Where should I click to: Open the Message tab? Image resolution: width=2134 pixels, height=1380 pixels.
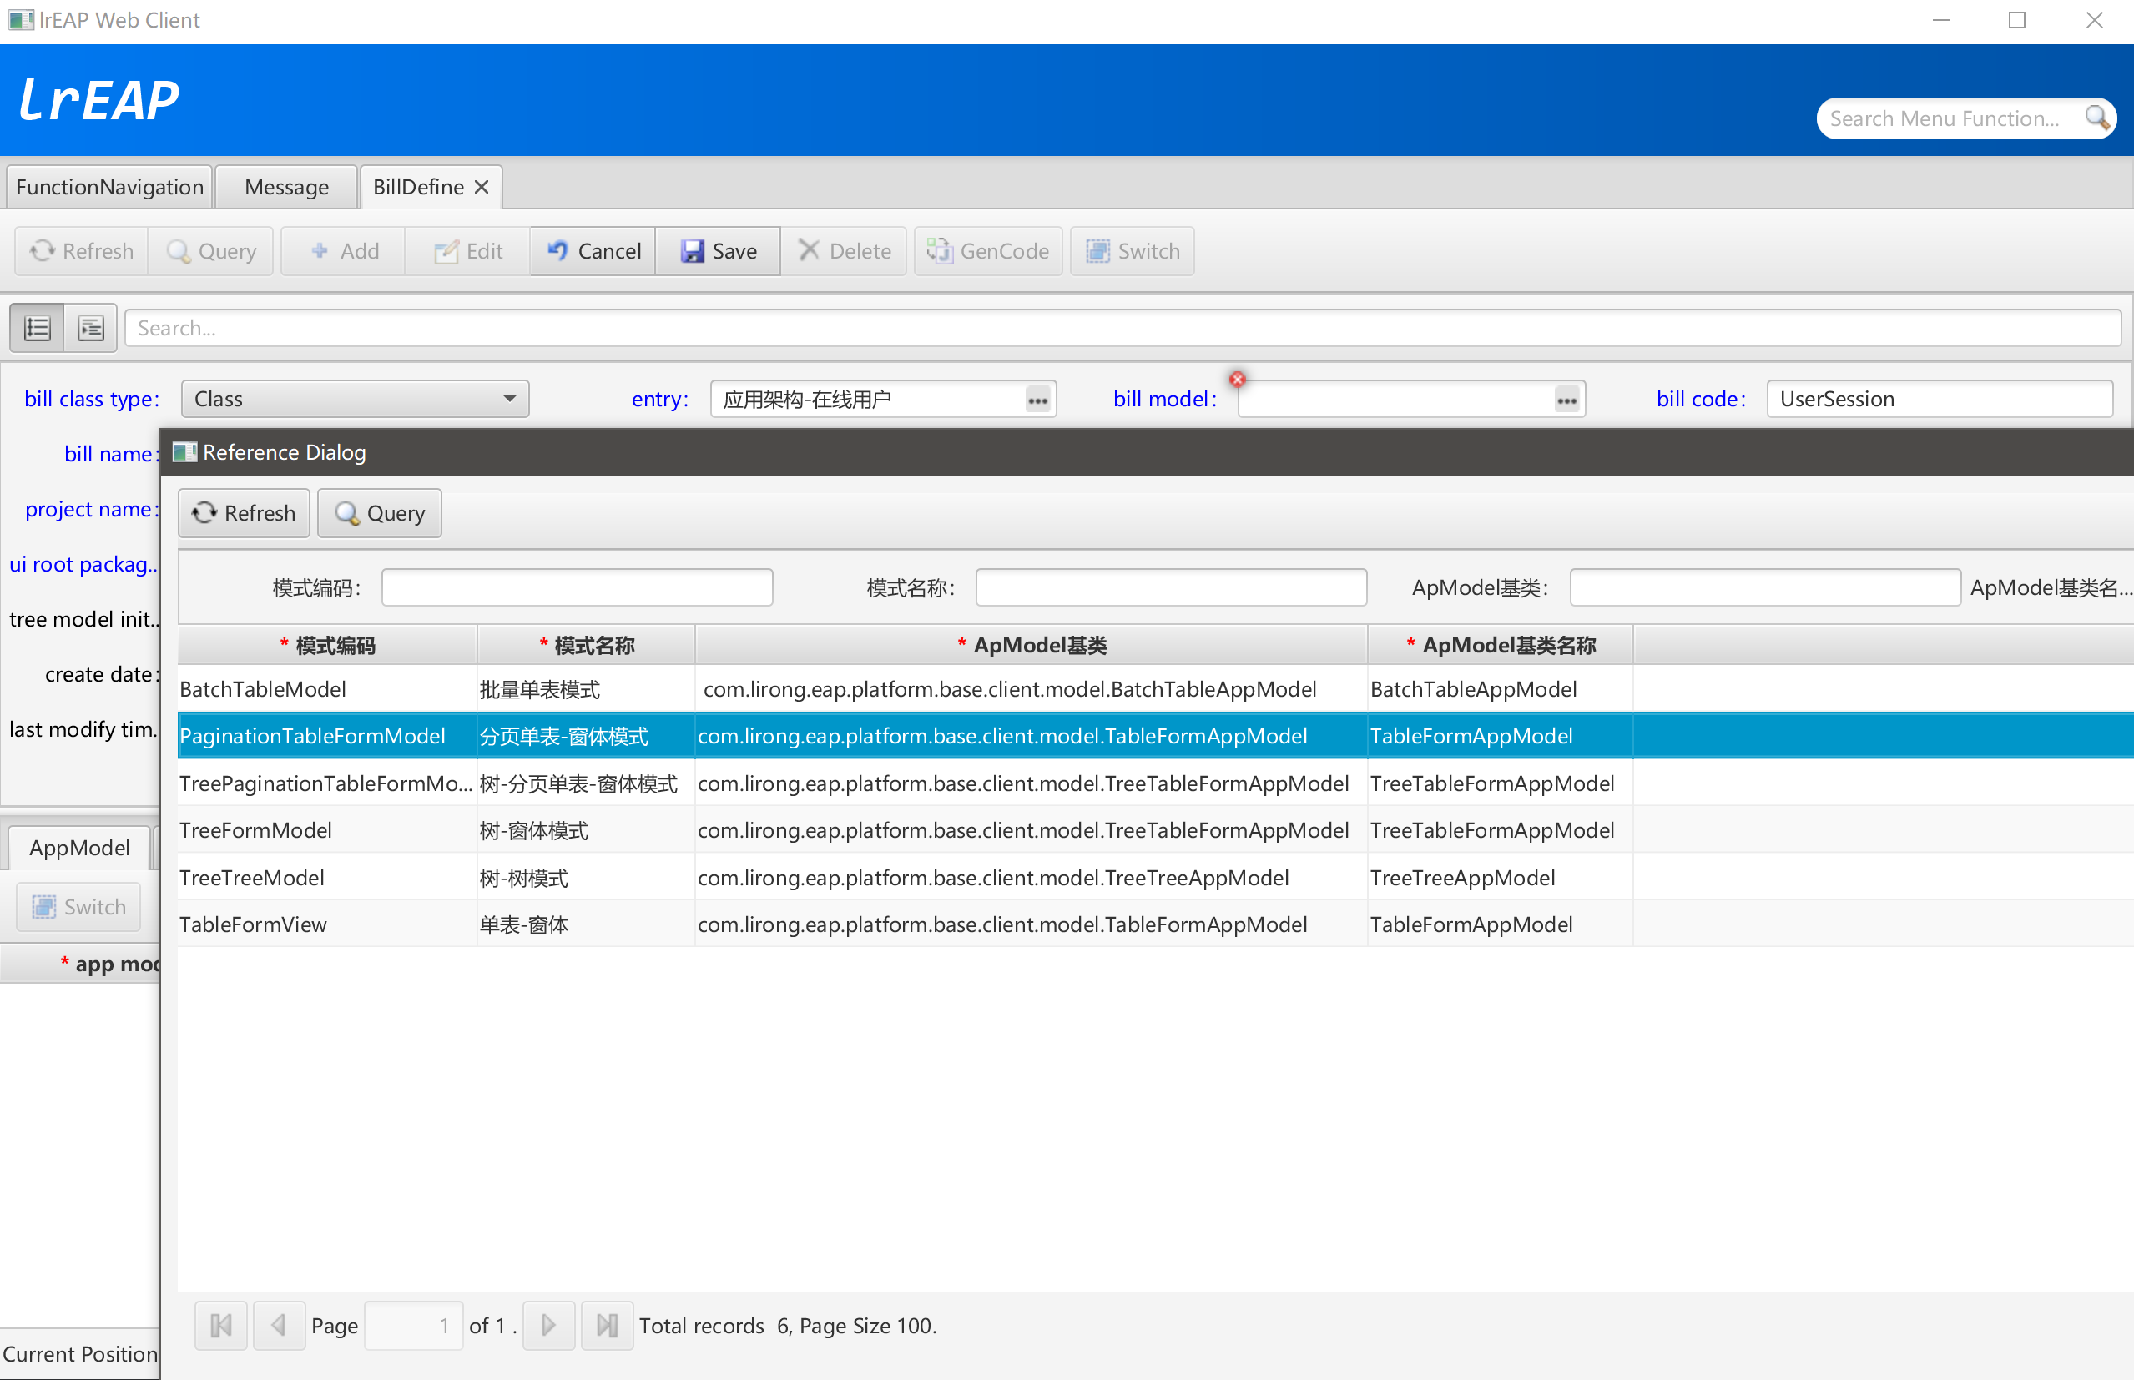[x=287, y=186]
